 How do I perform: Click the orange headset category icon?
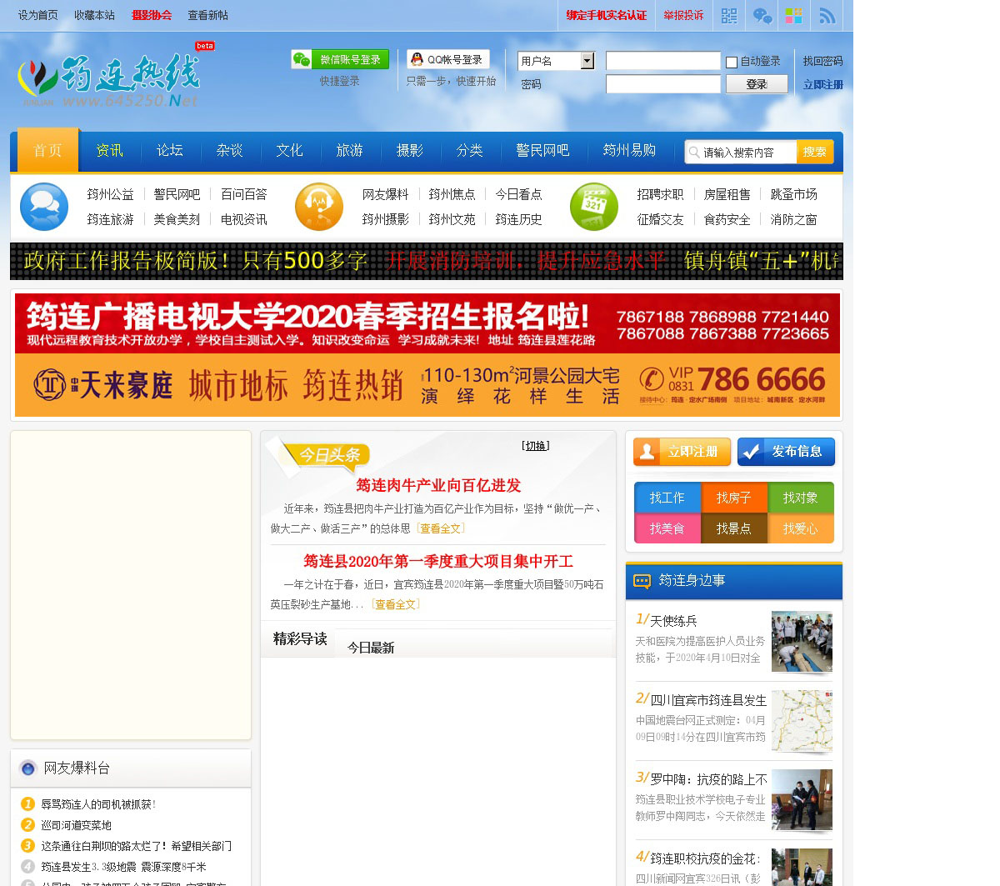tap(319, 207)
